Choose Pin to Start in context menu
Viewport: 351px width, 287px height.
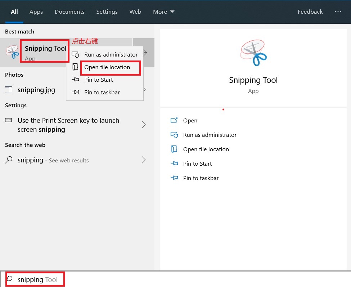pos(99,80)
